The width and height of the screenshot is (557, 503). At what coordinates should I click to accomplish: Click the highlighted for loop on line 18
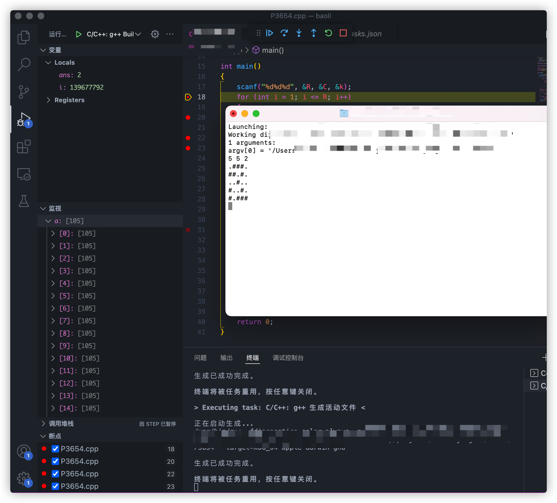tap(294, 97)
